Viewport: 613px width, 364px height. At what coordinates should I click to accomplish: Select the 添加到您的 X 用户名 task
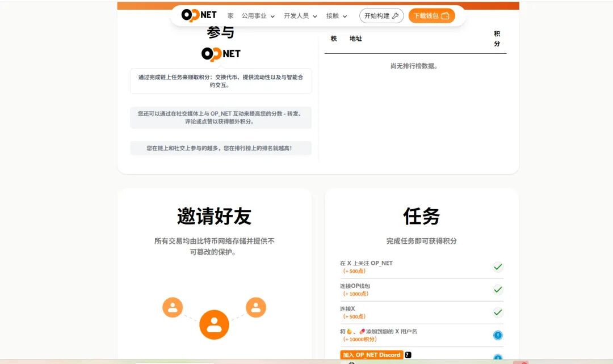[x=379, y=331]
